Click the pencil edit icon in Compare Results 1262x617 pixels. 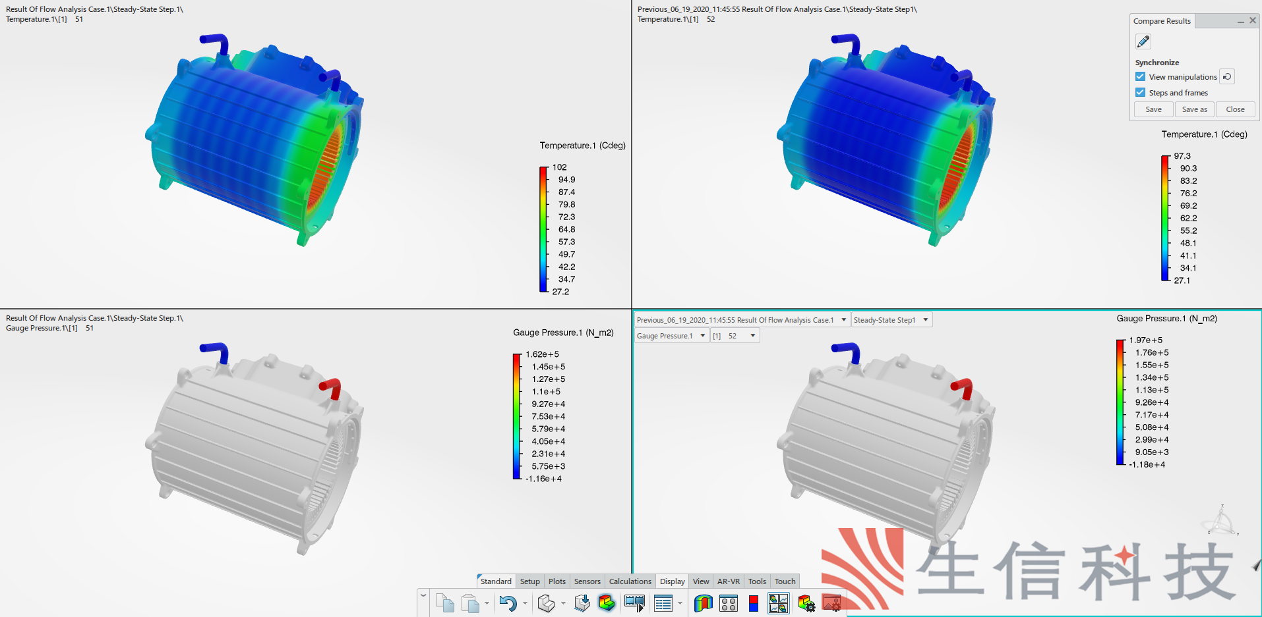point(1143,42)
